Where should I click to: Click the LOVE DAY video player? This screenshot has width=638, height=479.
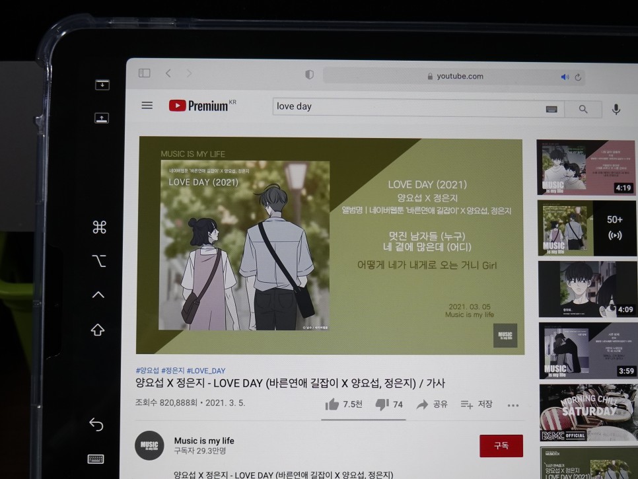click(x=330, y=245)
